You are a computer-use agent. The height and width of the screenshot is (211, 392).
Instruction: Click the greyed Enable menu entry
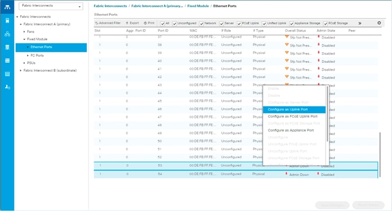pos(294,89)
